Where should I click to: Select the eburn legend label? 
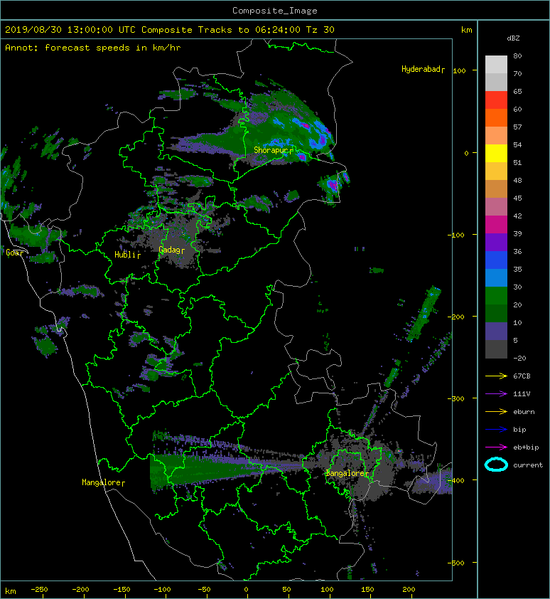(524, 412)
